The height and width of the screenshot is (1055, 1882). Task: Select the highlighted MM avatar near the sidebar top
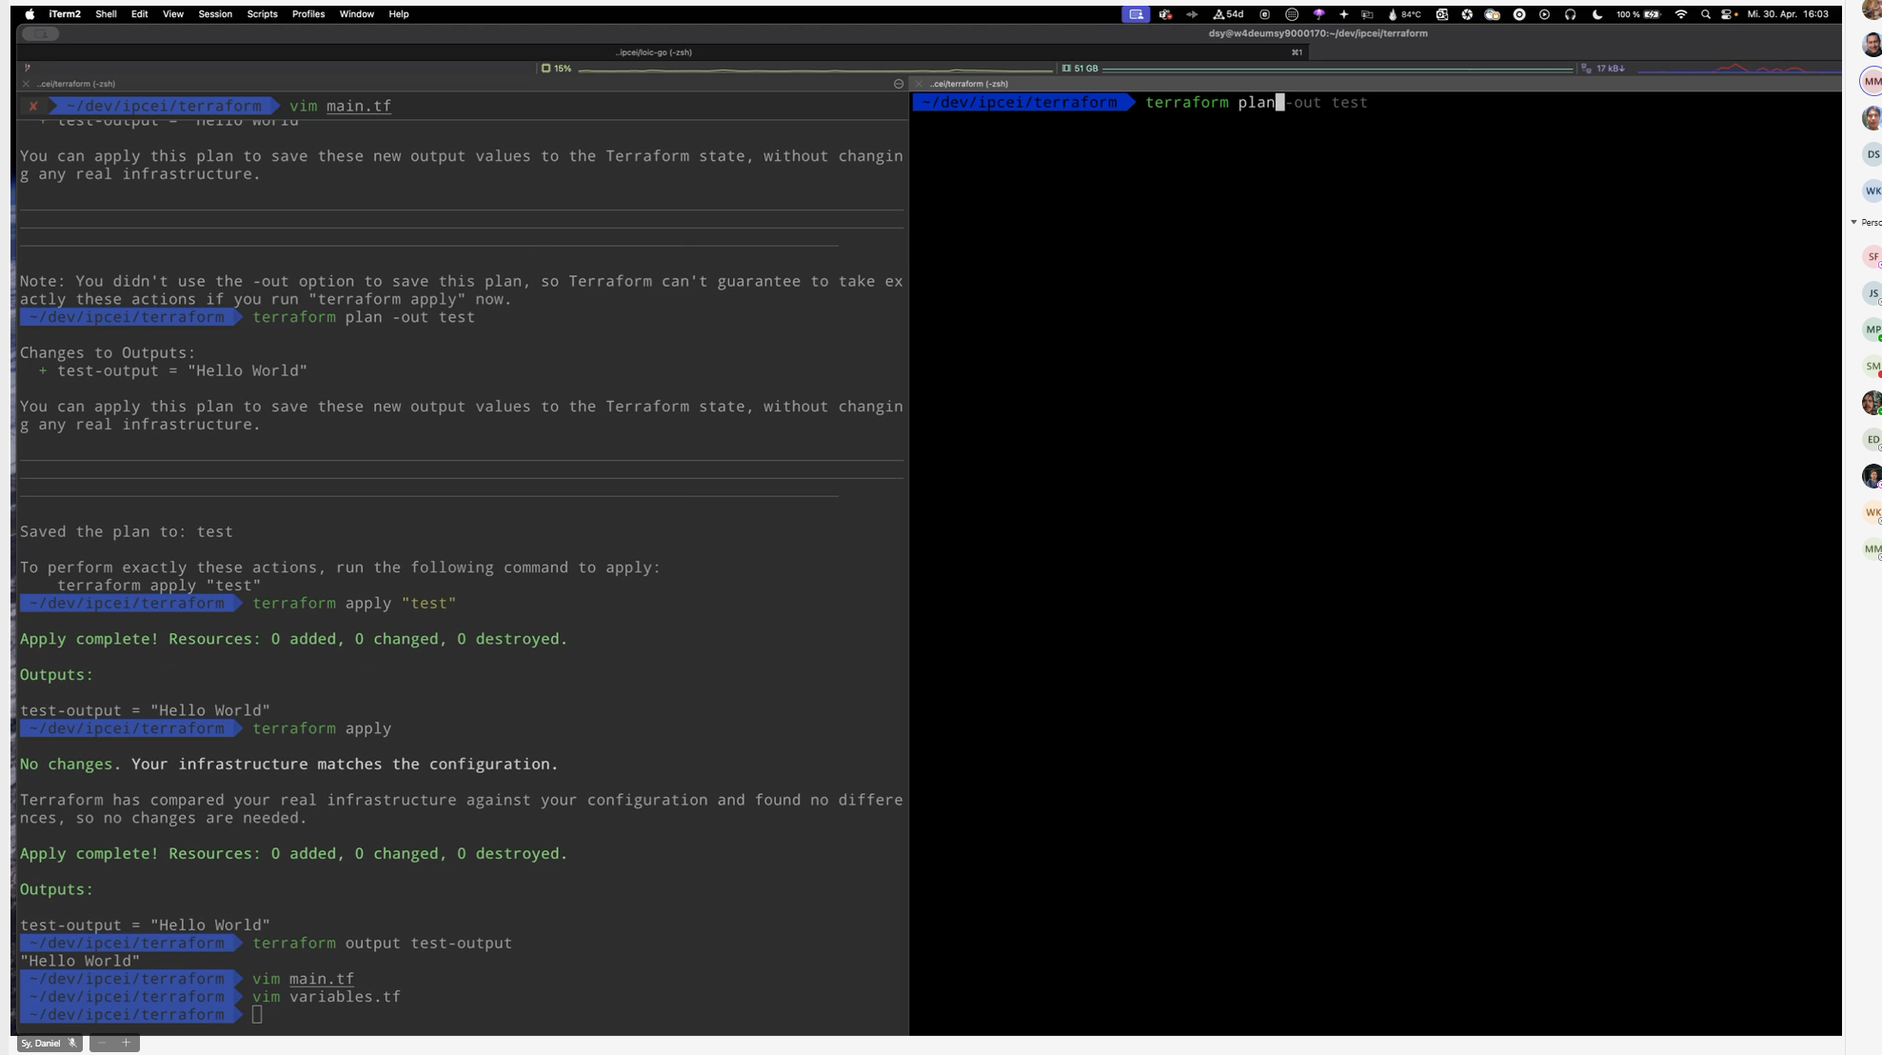tap(1872, 82)
